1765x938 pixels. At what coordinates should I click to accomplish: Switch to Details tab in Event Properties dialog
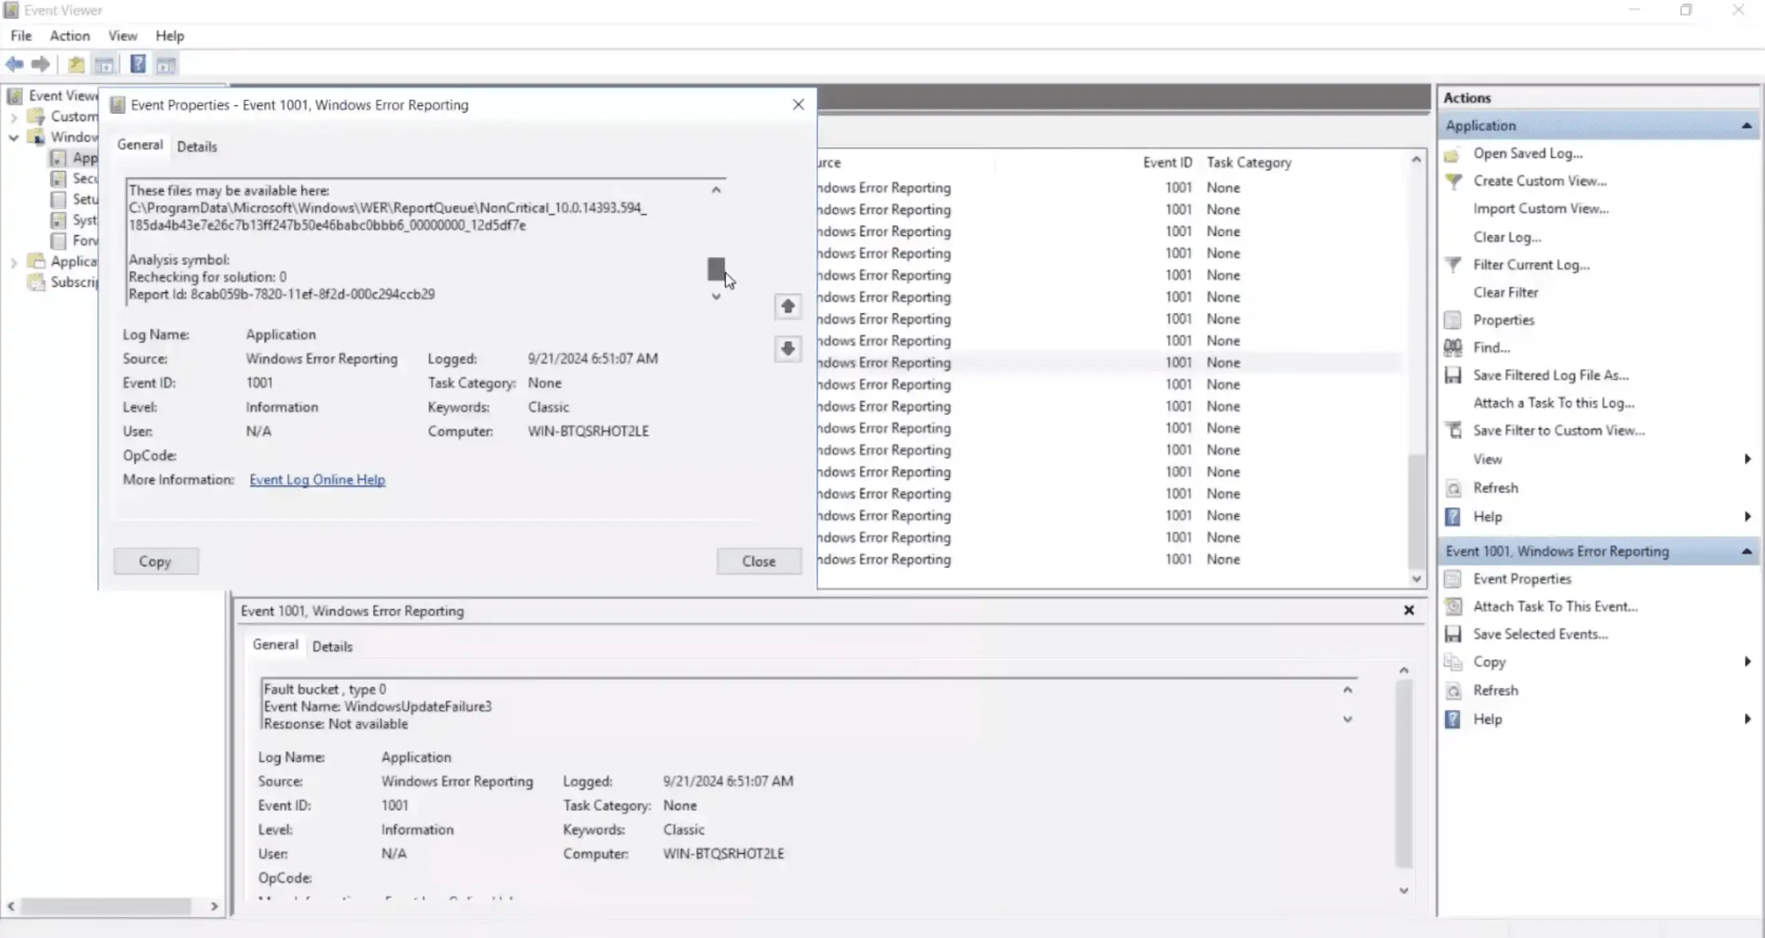(196, 147)
